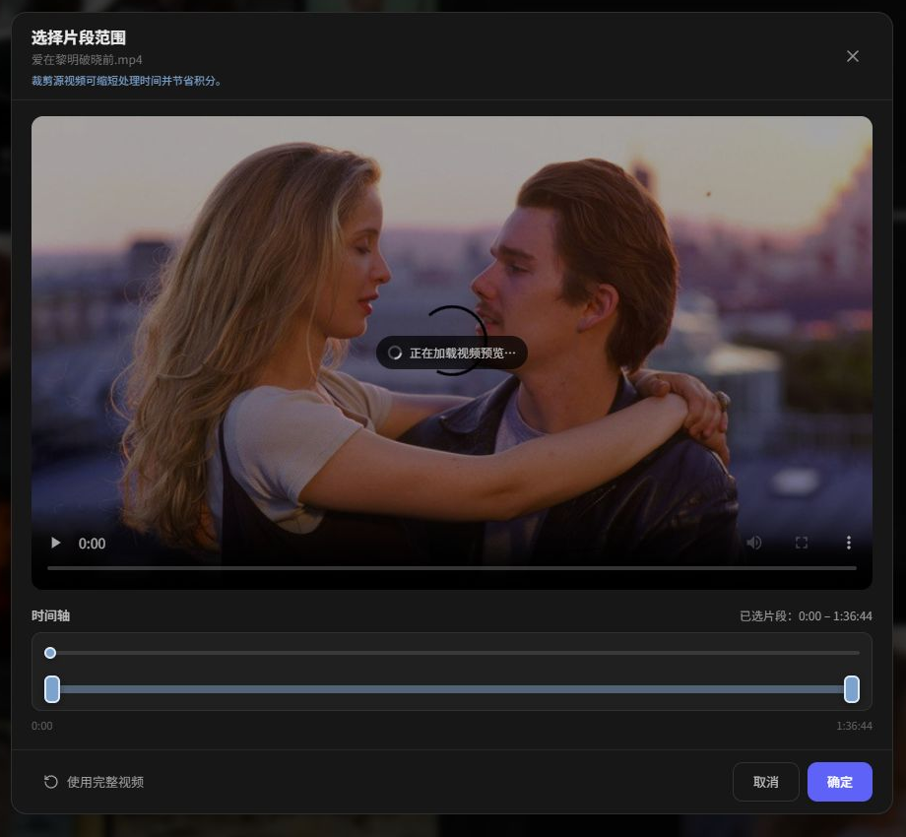906x837 pixels.
Task: Click the file name 爱在黎明破晓前.mp4
Action: (x=87, y=59)
